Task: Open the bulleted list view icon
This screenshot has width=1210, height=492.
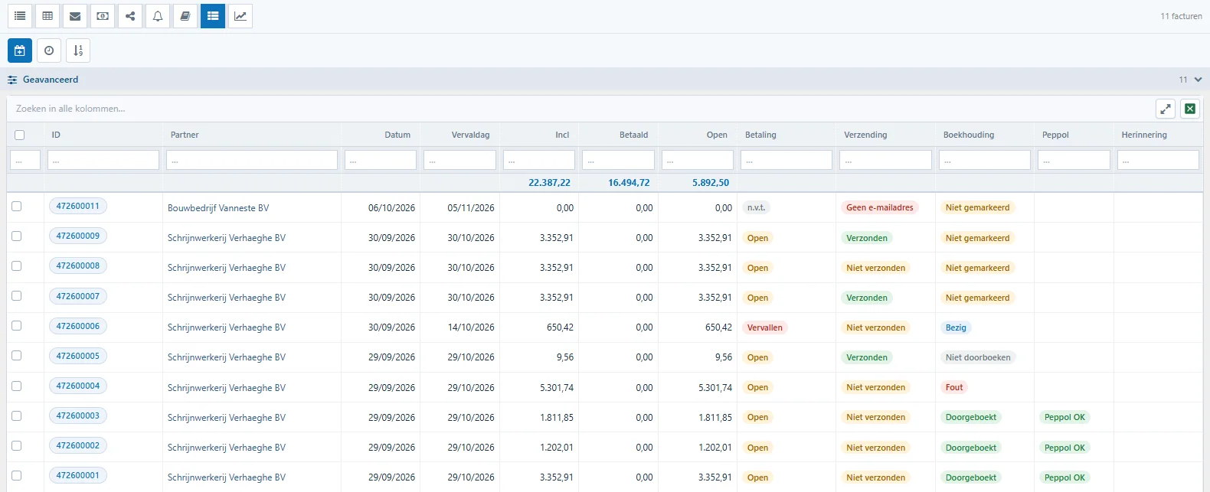Action: tap(20, 16)
